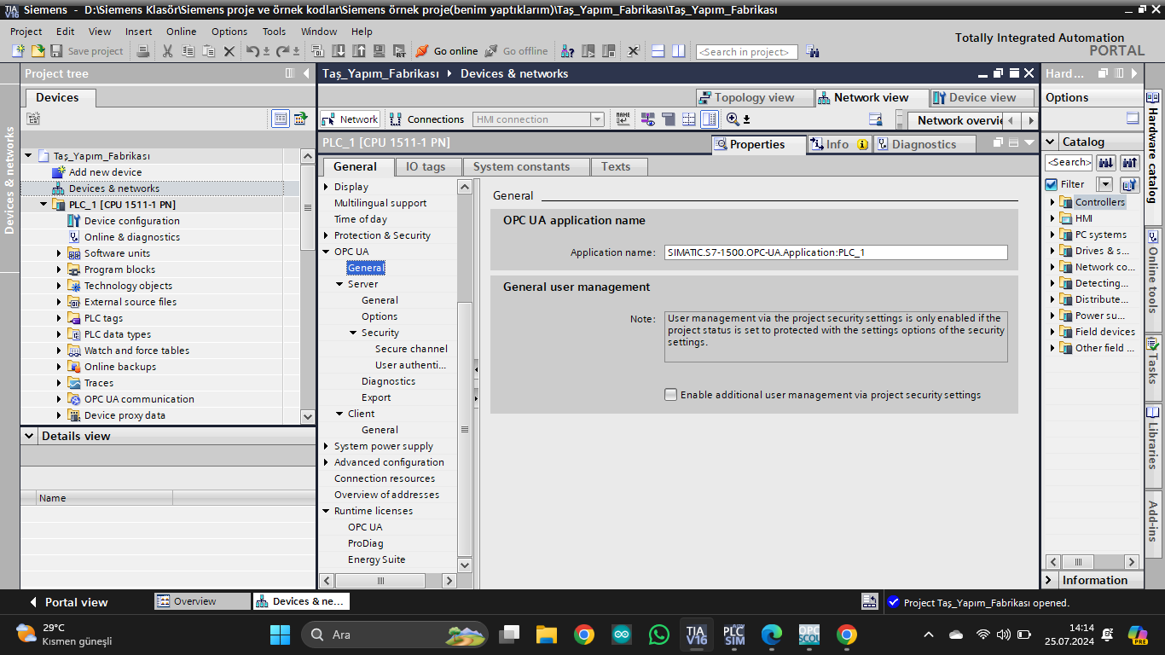1165x655 pixels.
Task: Open the Info inspector tab
Action: coord(838,144)
